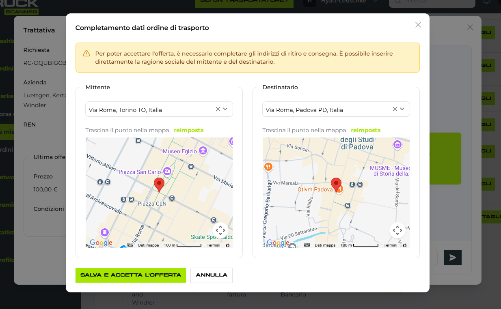Screen dimensions: 501x309
Task: Click reimposta under Destinatario
Action: 366,130
